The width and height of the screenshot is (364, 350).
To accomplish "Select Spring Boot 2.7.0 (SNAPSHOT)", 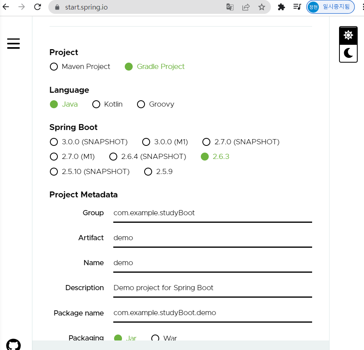I will pos(241,142).
